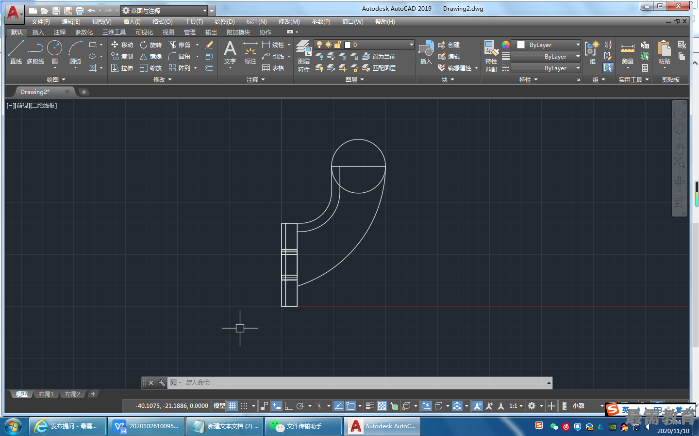Viewport: 699px width, 436px height.
Task: Click the Table (表格) tool
Action: pyautogui.click(x=273, y=68)
